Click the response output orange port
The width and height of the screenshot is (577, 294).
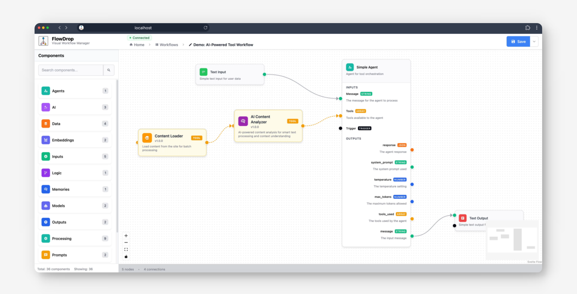tap(412, 150)
